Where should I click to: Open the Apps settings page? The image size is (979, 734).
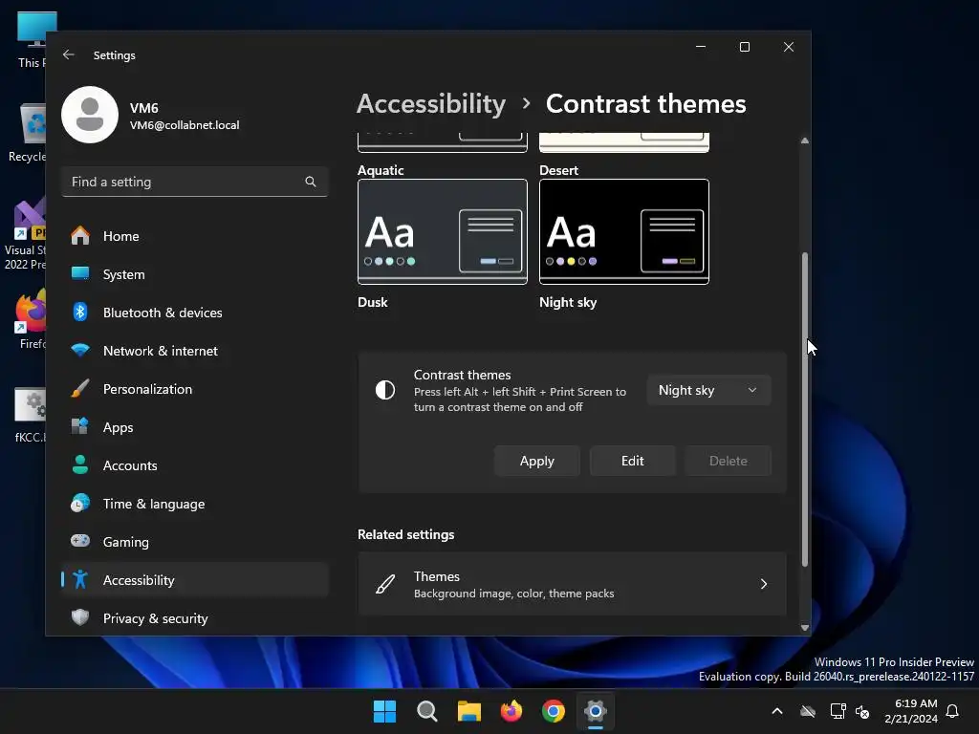(x=195, y=427)
